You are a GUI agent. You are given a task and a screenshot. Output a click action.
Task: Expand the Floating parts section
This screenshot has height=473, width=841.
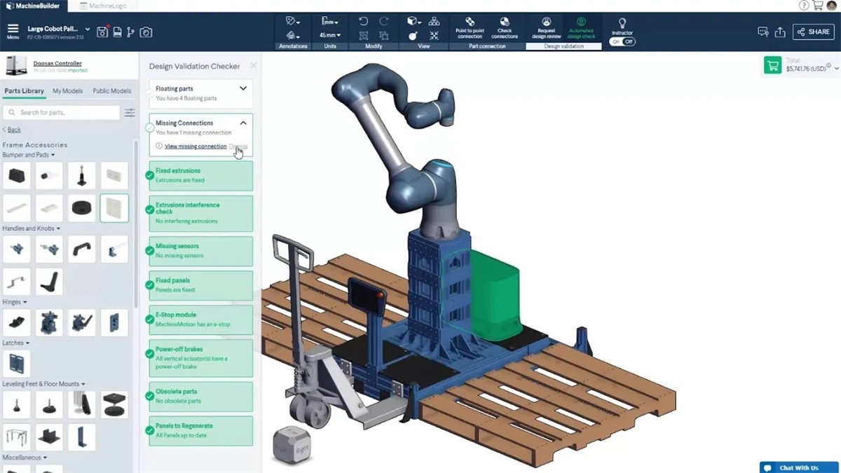243,89
